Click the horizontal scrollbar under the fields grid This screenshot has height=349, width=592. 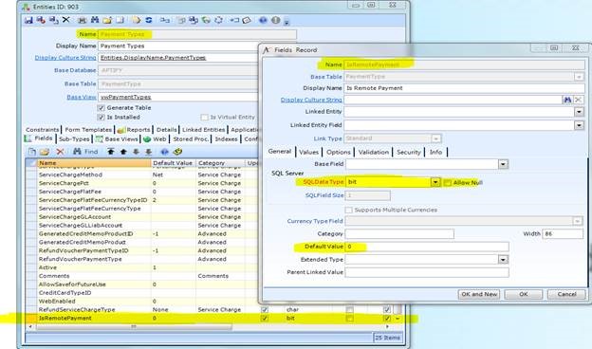[134, 327]
